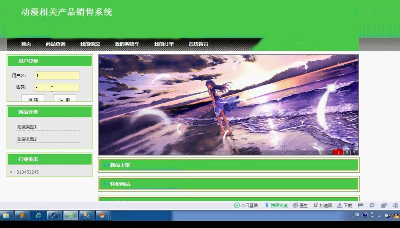Click the IE compatibility mode icon in status bar
The image size is (400, 228).
tap(372, 205)
